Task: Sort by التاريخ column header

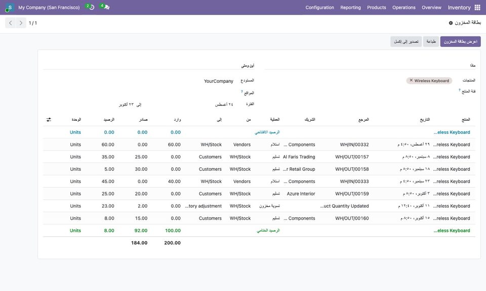Action: tap(425, 119)
